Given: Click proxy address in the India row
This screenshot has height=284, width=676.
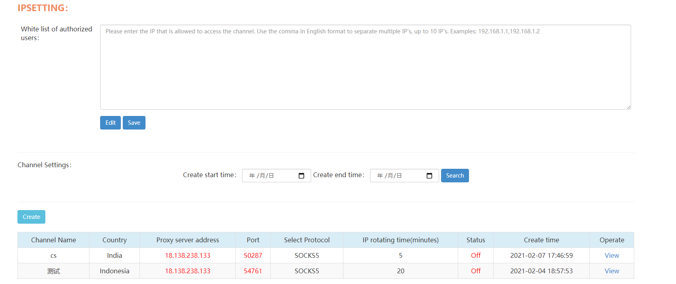Looking at the screenshot, I should (188, 255).
